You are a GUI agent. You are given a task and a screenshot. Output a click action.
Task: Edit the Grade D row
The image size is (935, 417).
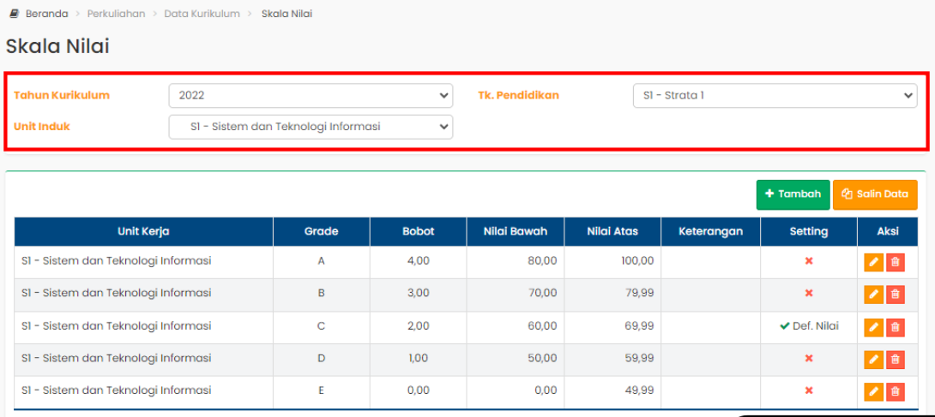pyautogui.click(x=873, y=360)
